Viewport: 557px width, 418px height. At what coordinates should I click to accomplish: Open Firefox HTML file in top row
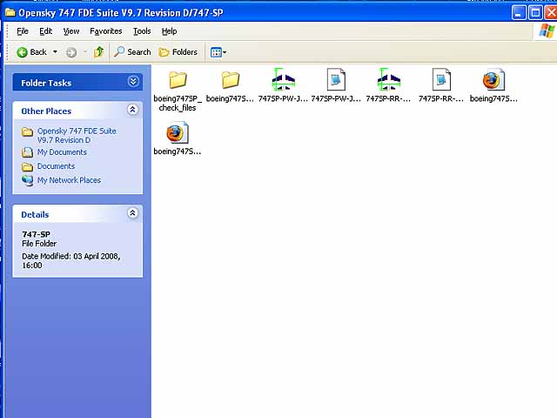pos(493,81)
